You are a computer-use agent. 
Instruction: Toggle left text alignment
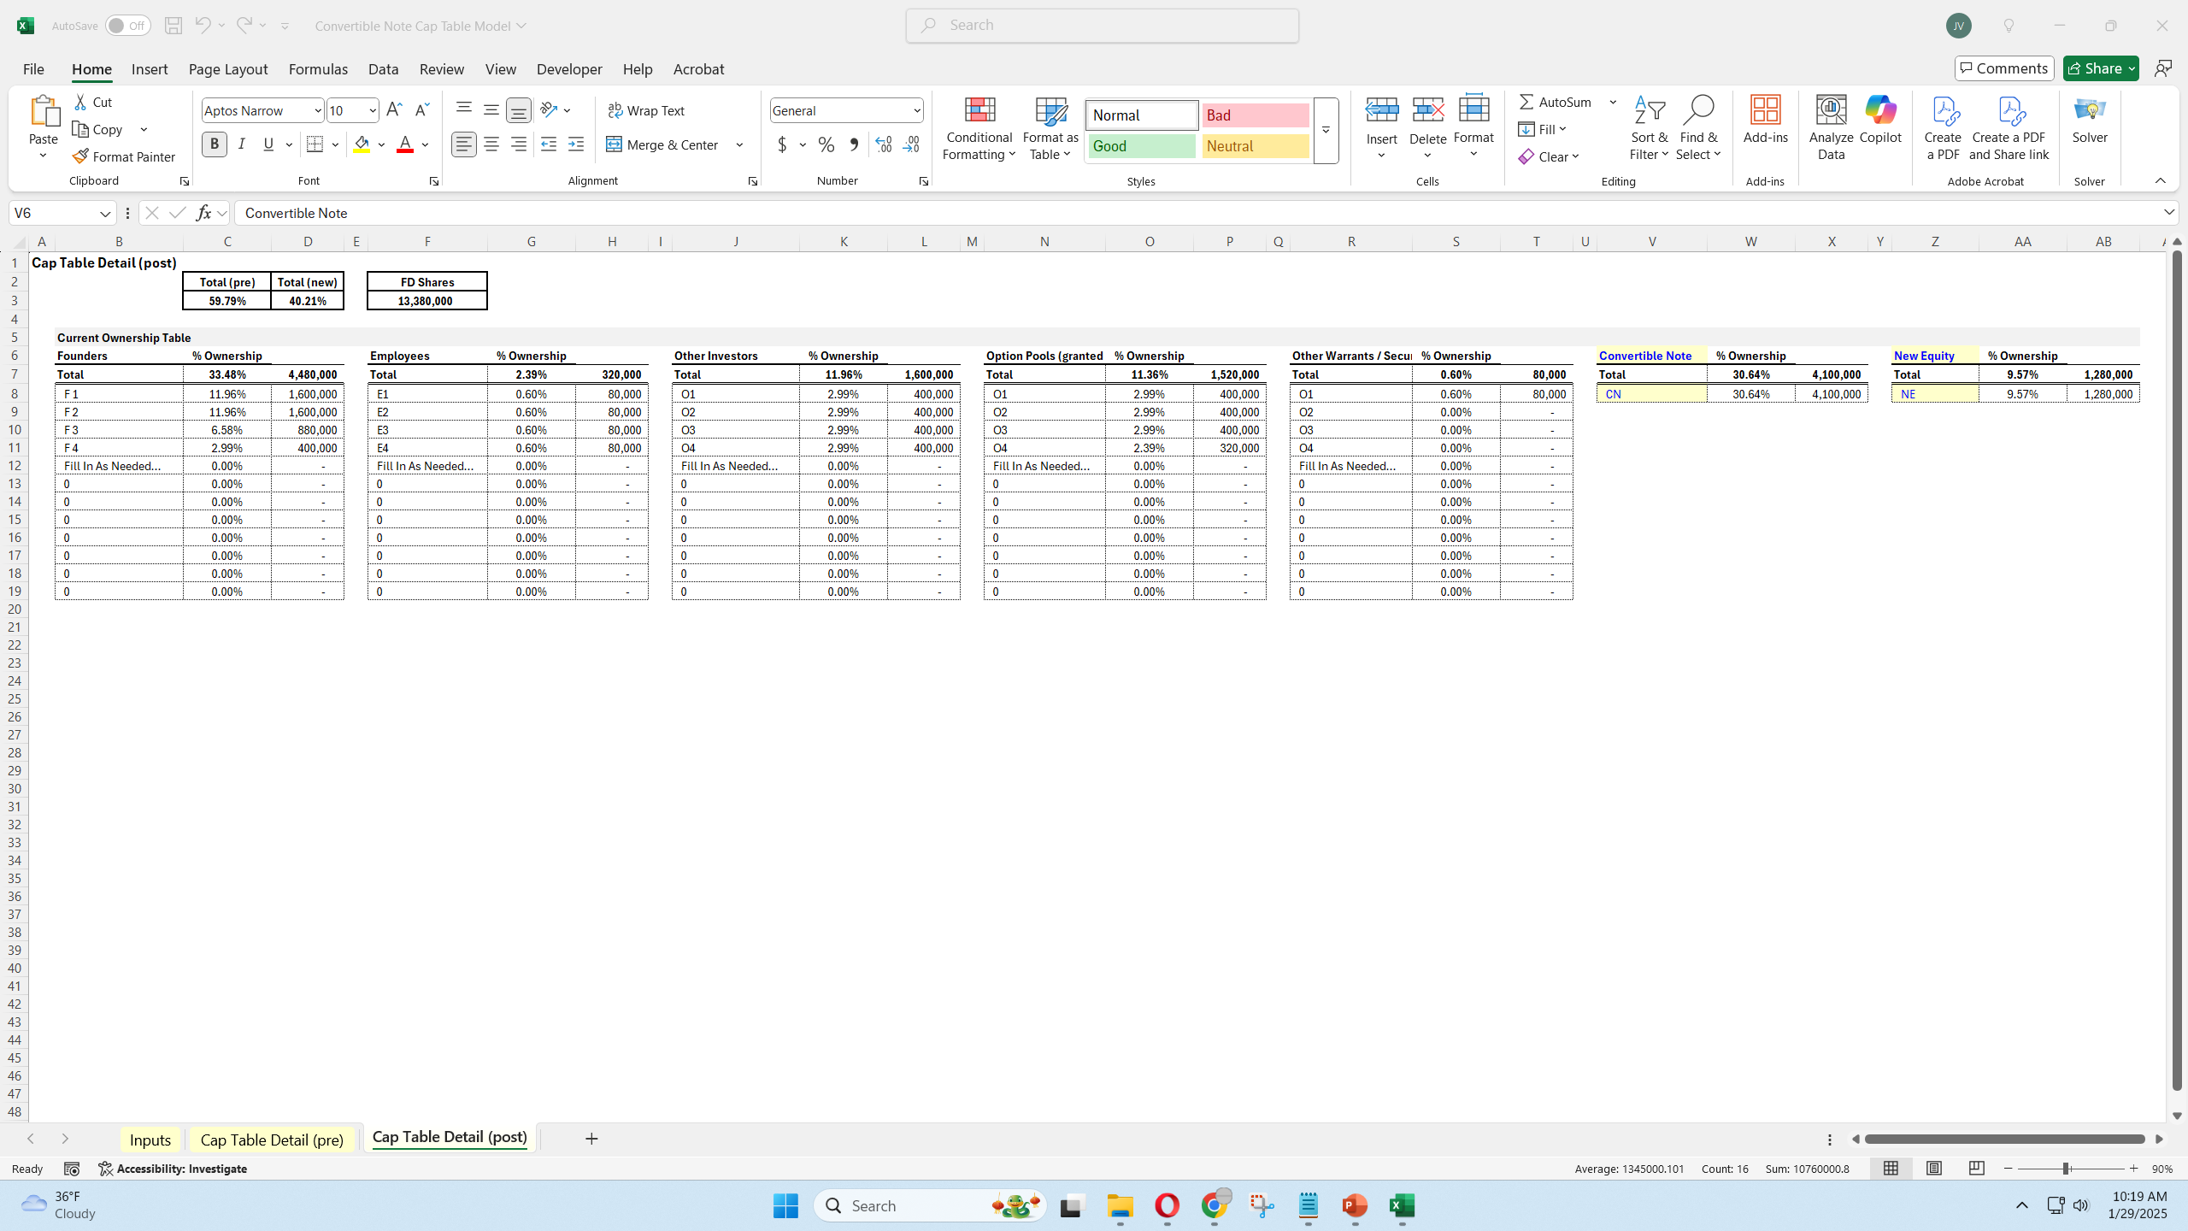[x=464, y=144]
